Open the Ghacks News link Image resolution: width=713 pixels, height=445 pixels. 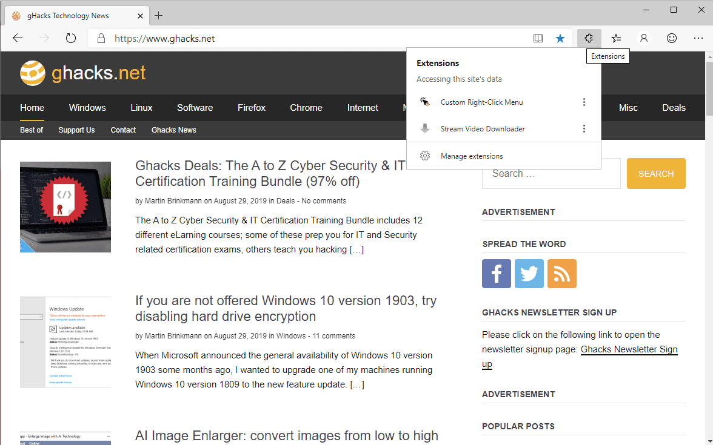point(173,130)
